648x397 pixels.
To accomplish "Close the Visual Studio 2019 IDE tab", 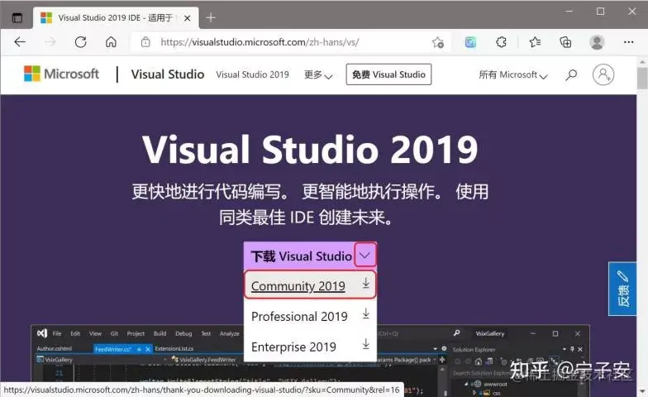I will click(187, 18).
